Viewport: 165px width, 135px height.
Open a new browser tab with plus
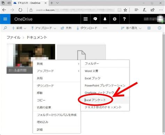[x=52, y=3]
